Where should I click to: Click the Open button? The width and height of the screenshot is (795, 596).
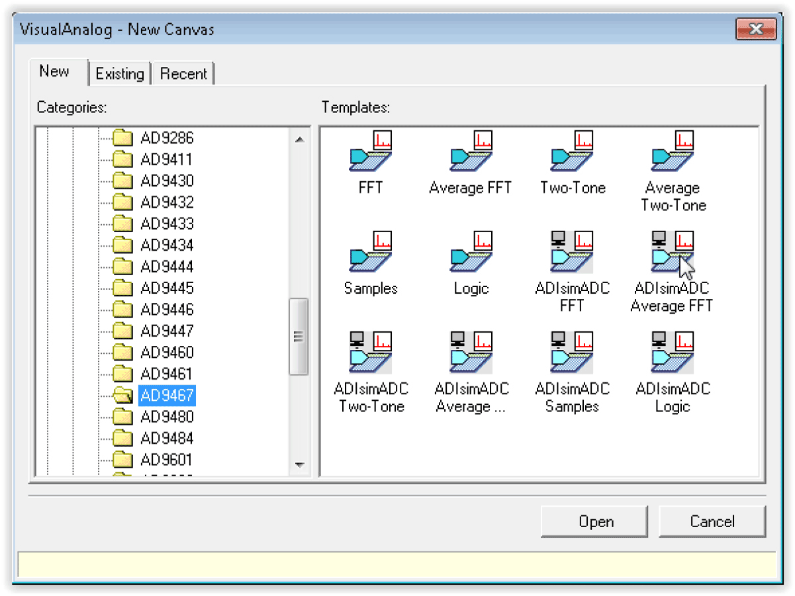594,521
